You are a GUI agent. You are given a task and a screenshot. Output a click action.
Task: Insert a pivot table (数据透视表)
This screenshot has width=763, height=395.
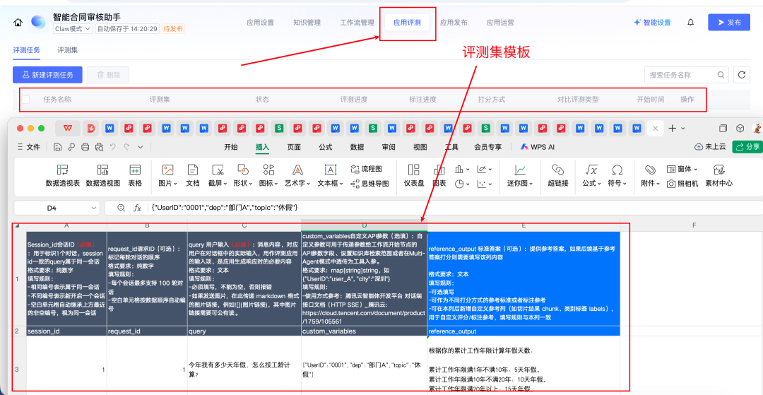63,176
